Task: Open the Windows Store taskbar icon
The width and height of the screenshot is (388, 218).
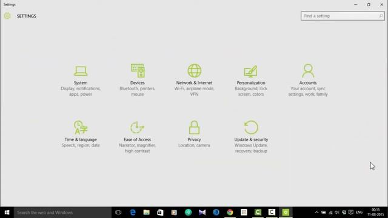Action: point(160,213)
